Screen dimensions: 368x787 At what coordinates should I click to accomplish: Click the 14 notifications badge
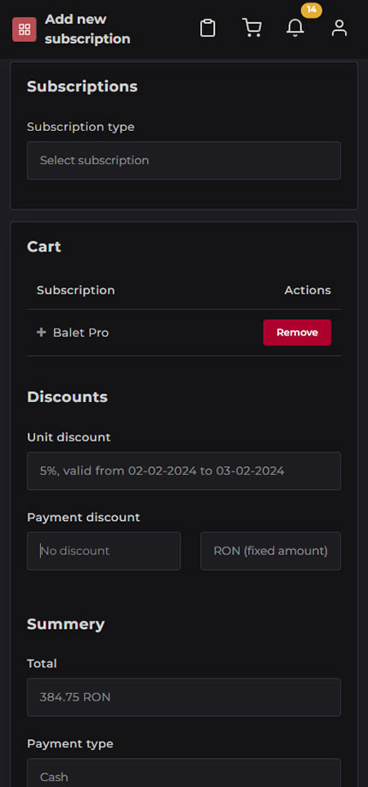312,9
